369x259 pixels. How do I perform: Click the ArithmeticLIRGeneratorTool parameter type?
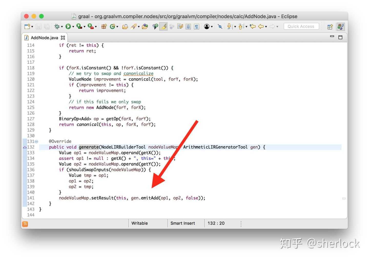215,147
